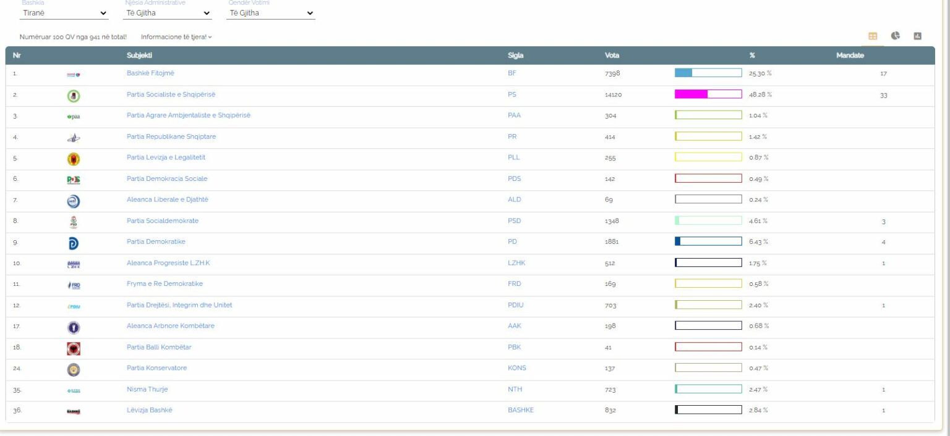Click the Lëvizja Bashkë logo
Screen dimensions: 950x436
(x=74, y=412)
